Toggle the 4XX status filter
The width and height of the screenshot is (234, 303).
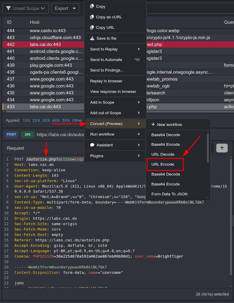(x=56, y=120)
